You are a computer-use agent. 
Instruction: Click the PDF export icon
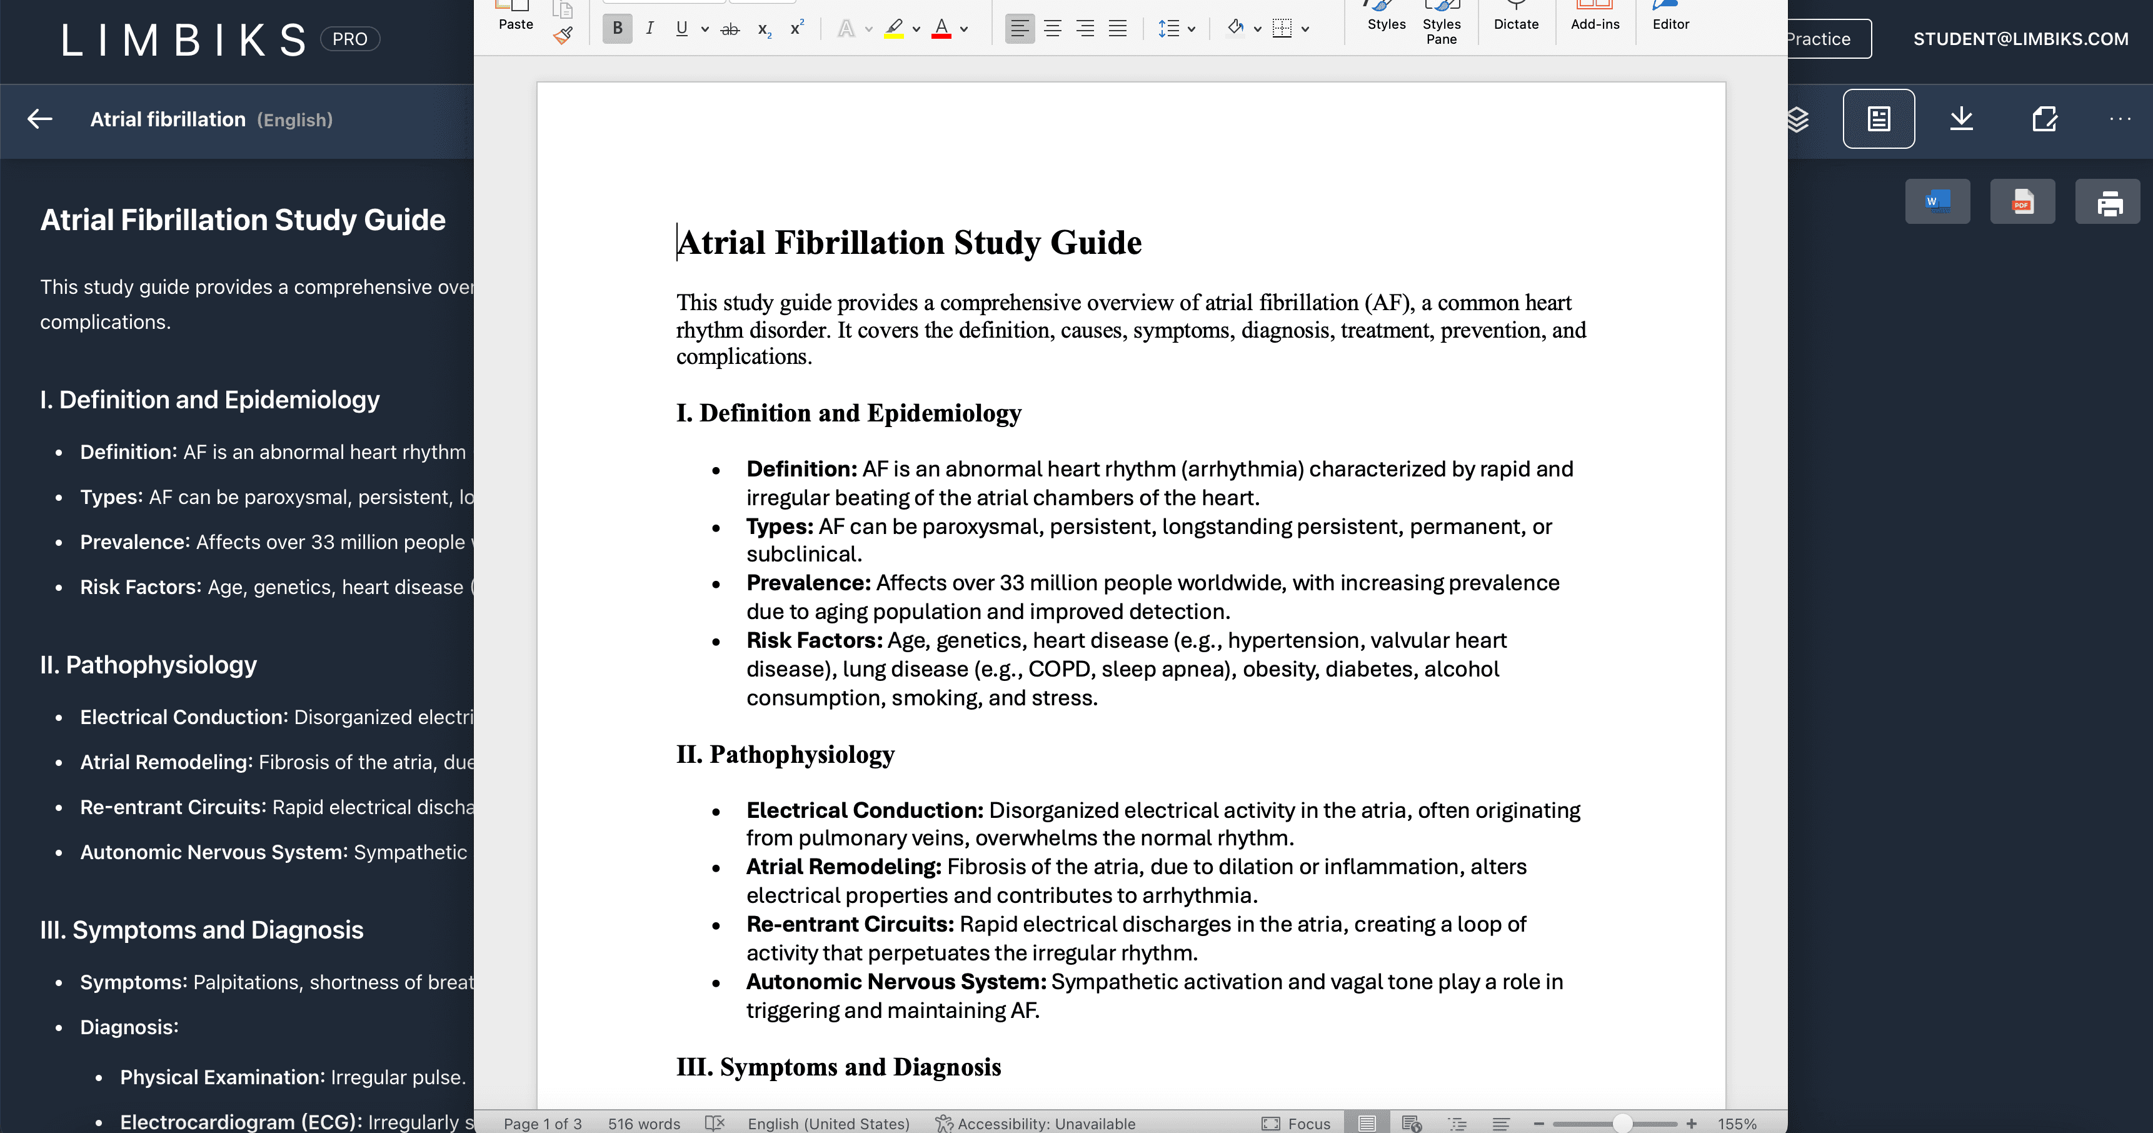coord(2022,201)
